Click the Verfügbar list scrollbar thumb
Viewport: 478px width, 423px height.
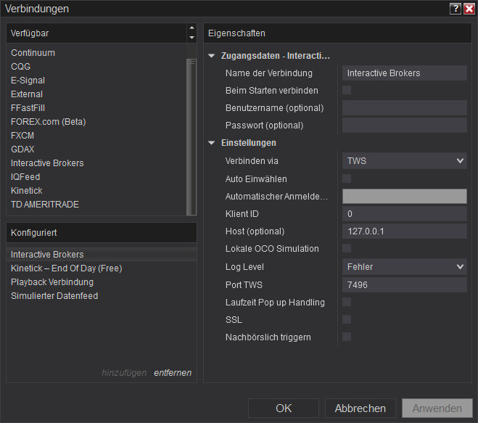pyautogui.click(x=191, y=137)
